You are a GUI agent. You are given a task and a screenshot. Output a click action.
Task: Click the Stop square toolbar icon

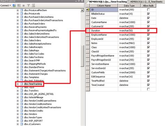pos(24,6)
